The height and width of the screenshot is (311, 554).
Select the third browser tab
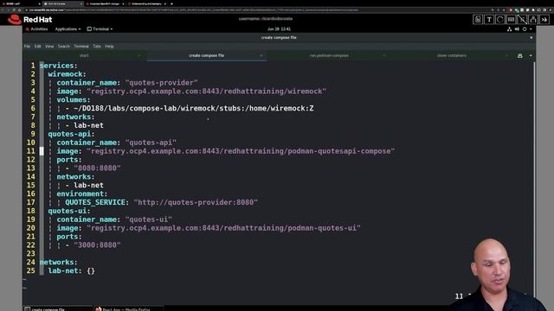coord(105,3)
